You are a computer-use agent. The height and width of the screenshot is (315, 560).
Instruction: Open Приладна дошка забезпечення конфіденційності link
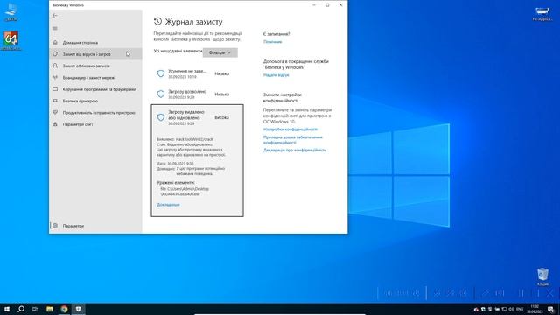pyautogui.click(x=293, y=140)
